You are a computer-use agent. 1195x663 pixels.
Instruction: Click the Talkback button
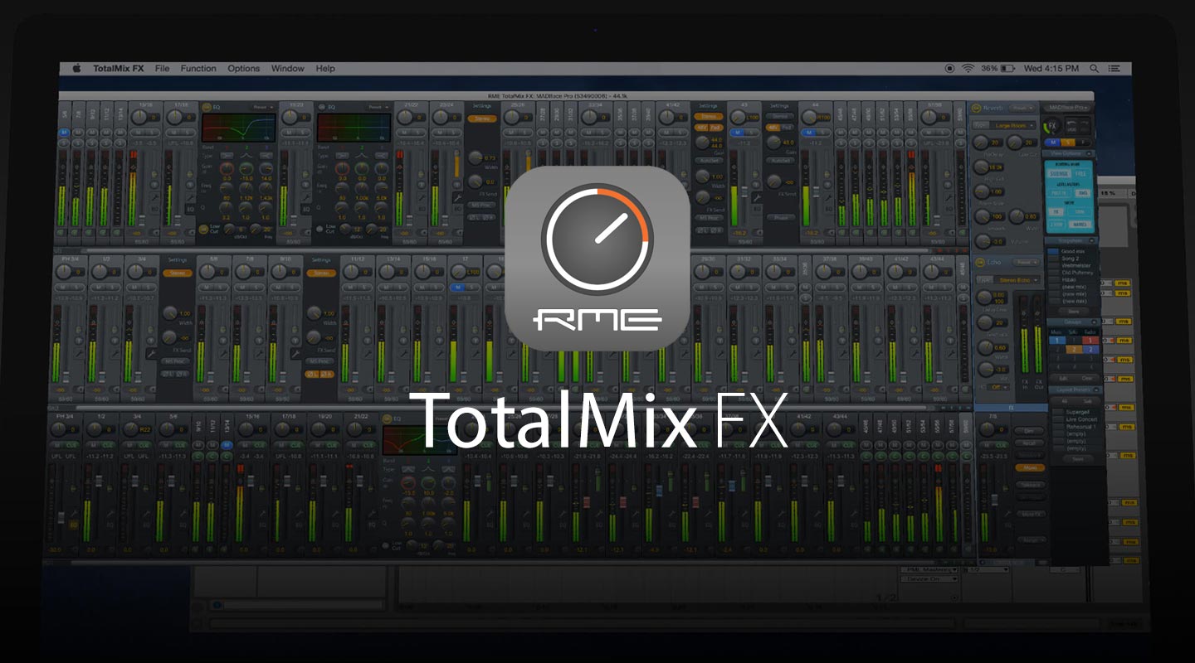click(1031, 485)
